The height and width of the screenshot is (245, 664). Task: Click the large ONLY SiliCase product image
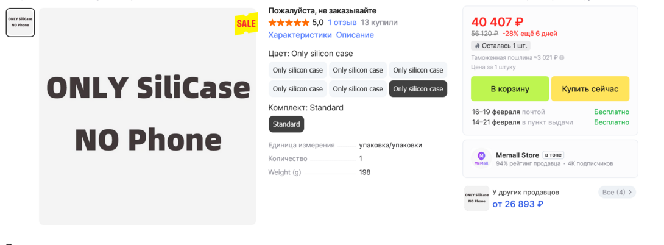tap(147, 116)
